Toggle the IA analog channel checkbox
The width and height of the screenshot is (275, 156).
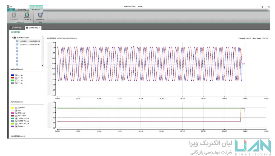click(x=16, y=75)
